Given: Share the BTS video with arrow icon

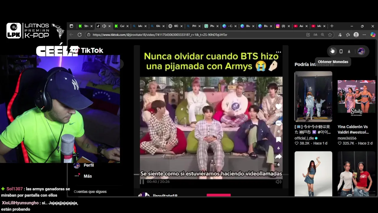Looking at the screenshot, I should tap(278, 156).
